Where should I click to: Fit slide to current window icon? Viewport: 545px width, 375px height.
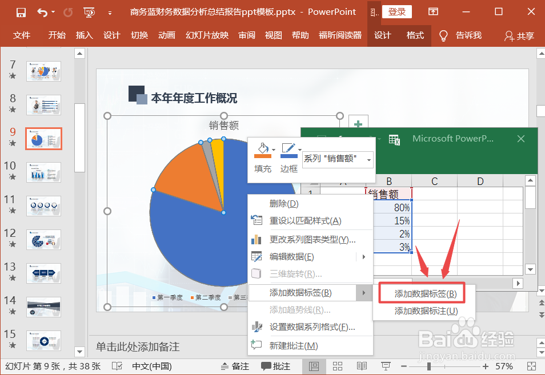[531, 366]
